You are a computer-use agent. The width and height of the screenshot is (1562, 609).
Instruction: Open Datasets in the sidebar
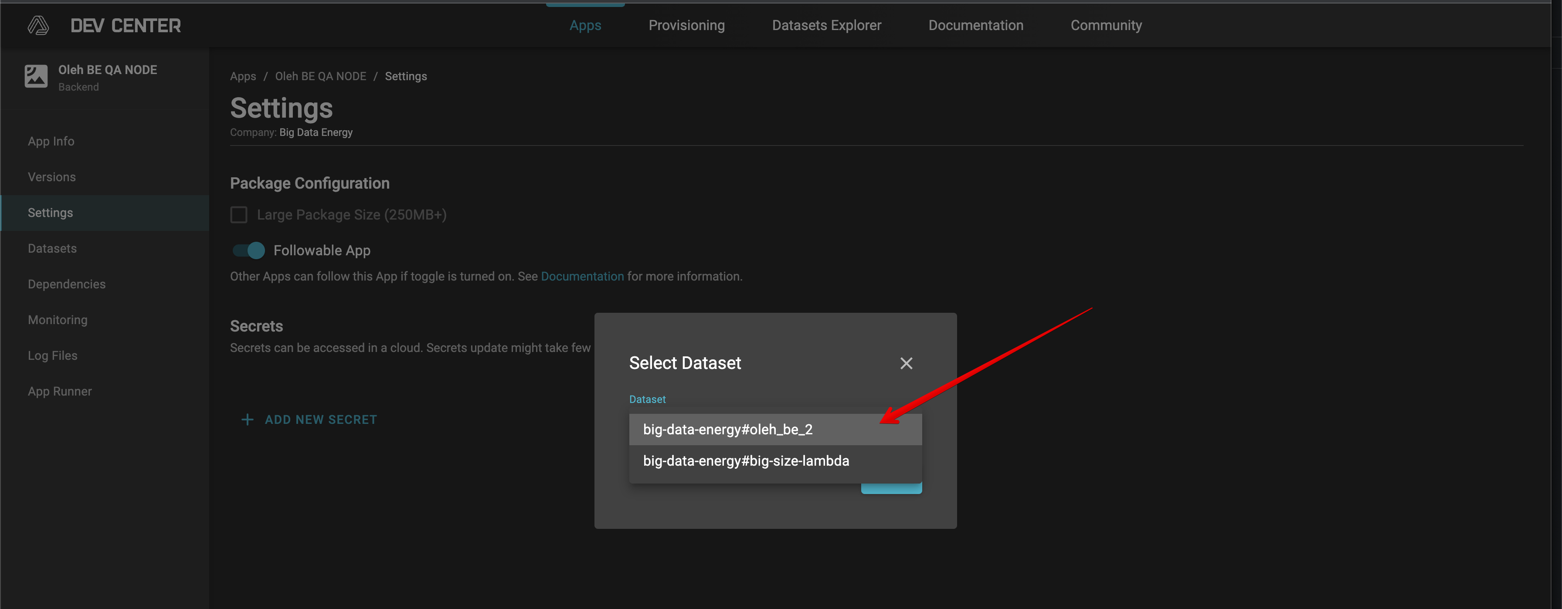(x=105, y=248)
